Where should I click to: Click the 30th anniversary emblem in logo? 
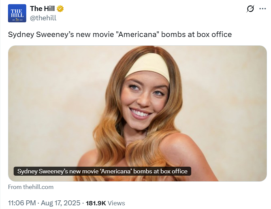point(17,20)
